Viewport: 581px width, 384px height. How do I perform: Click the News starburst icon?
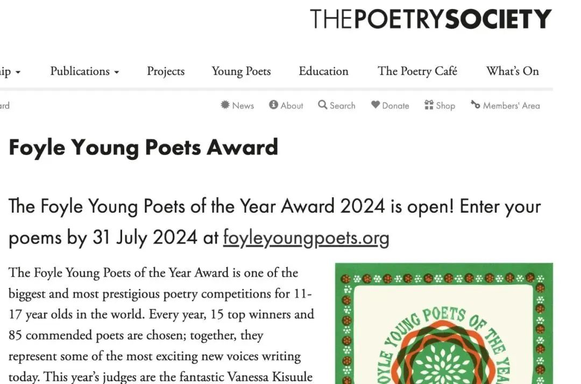coord(225,105)
